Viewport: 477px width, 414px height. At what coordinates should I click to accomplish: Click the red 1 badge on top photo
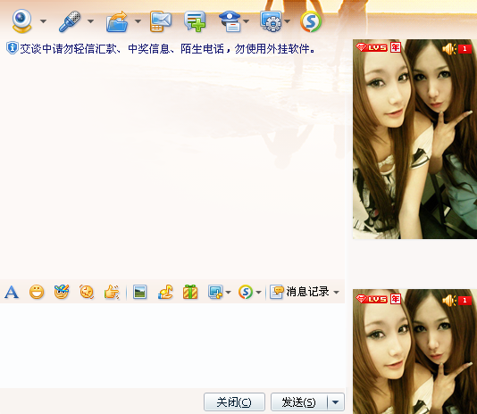click(x=464, y=49)
